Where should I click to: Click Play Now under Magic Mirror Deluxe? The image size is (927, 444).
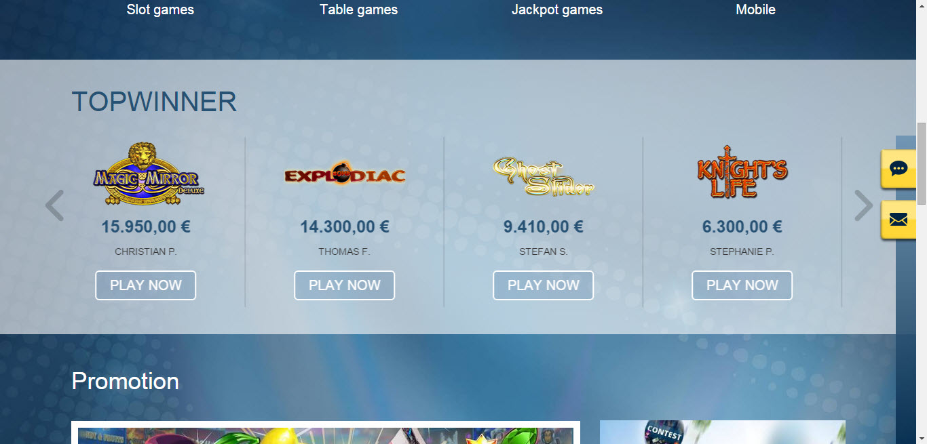tap(146, 285)
